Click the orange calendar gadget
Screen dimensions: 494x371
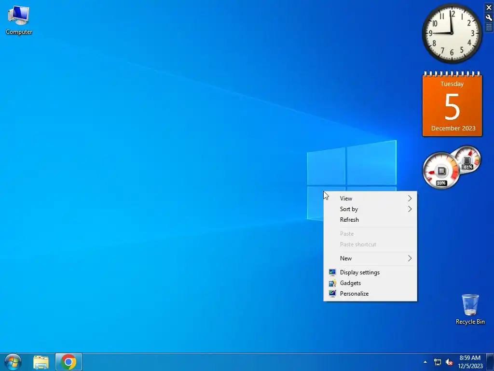coord(452,104)
